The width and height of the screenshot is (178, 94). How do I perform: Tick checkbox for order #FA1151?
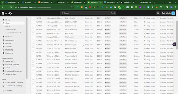33,56
